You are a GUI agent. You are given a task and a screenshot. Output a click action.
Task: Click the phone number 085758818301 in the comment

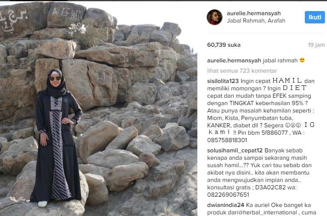point(227,140)
